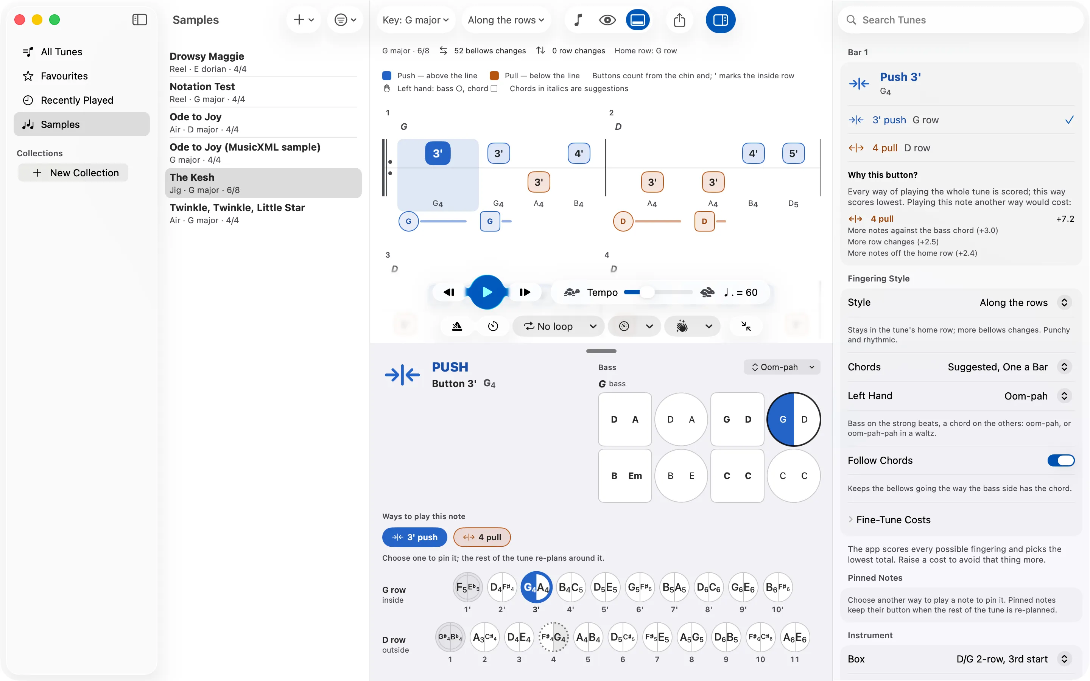Image resolution: width=1090 pixels, height=681 pixels.
Task: Open the share icon in toolbar
Action: (x=679, y=20)
